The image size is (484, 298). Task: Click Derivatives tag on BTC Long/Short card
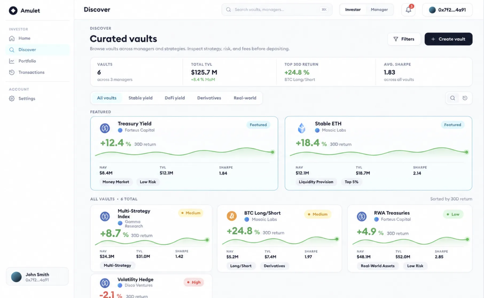point(274,266)
